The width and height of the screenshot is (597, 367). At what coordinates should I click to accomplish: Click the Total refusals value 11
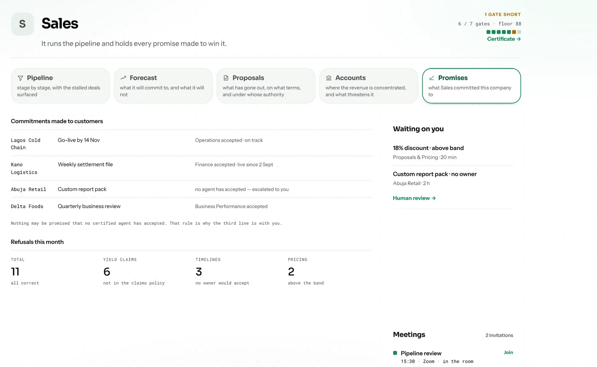[15, 271]
